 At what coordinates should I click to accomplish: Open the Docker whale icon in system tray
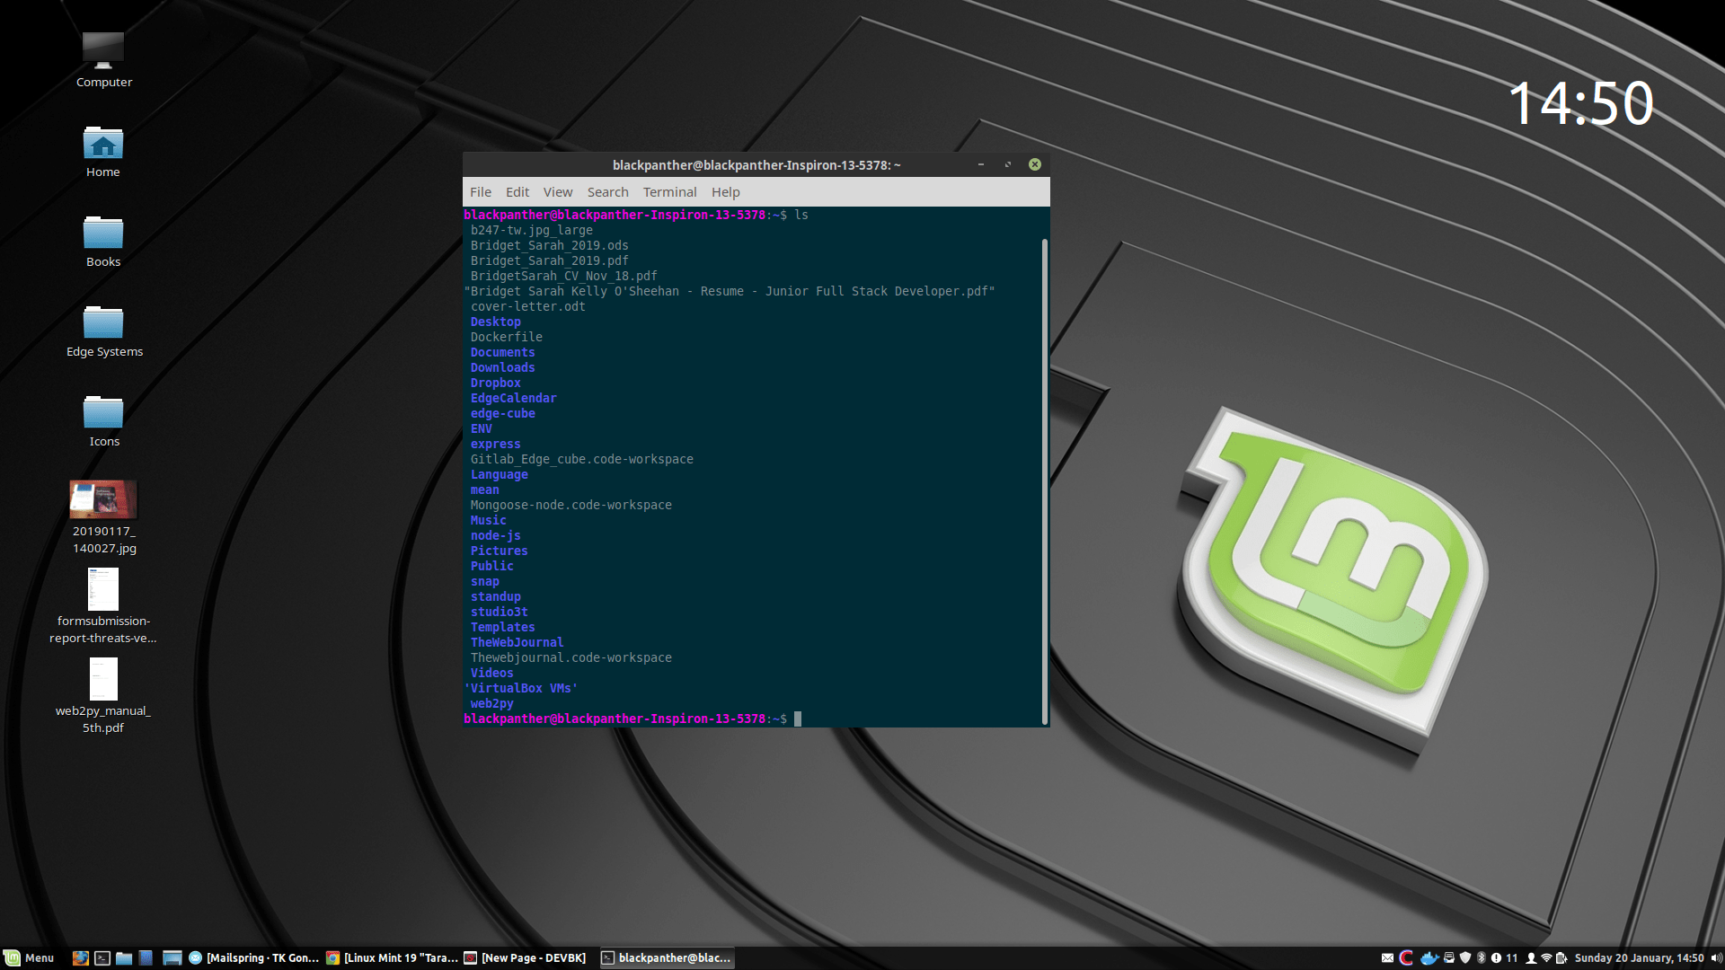pos(1430,957)
